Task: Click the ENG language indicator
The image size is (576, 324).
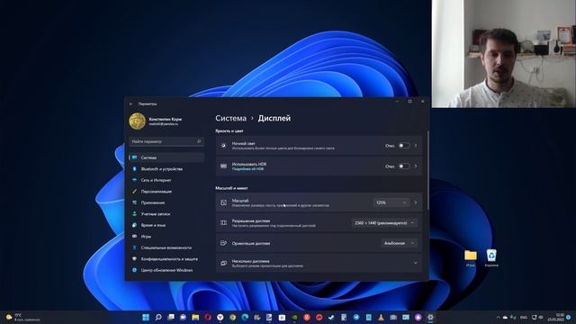Action: [x=524, y=318]
